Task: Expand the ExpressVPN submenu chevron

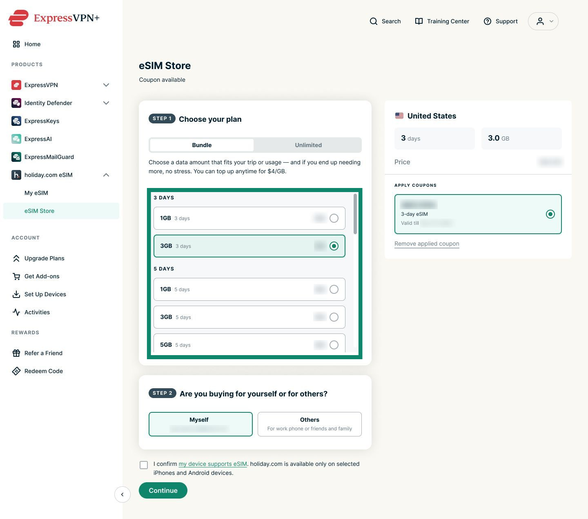Action: (x=106, y=85)
